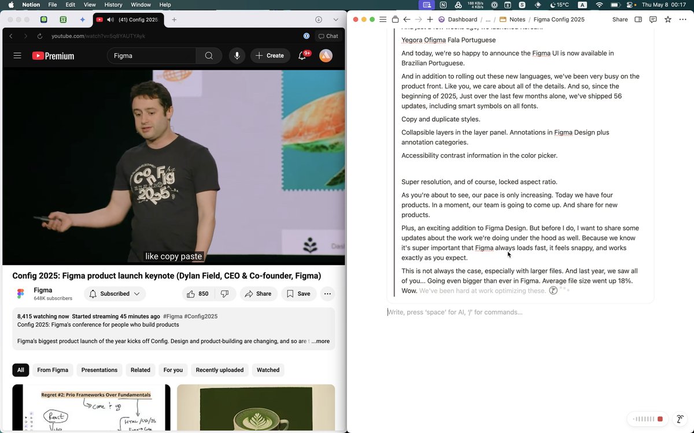Viewport: 694px width, 433px height.
Task: Open the File menu
Action: (53, 5)
